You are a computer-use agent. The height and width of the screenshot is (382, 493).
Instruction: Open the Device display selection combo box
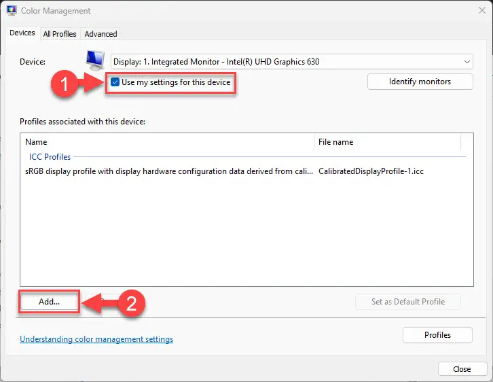click(x=291, y=62)
